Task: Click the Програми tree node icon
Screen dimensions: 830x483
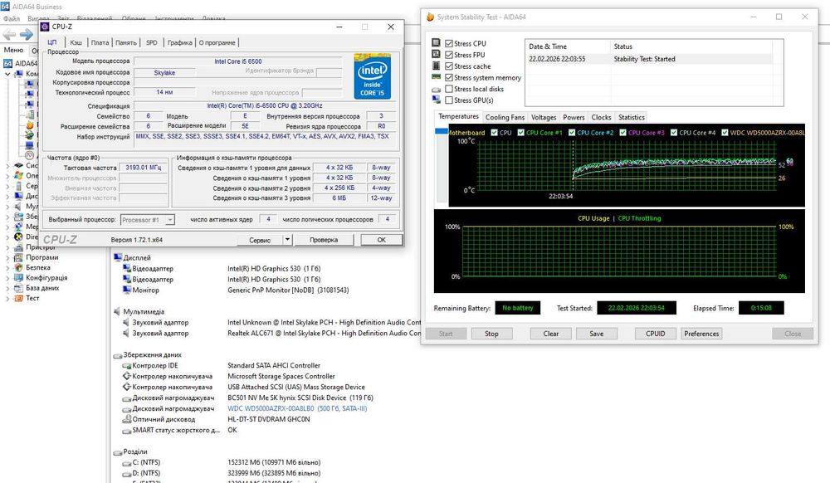Action: click(18, 257)
